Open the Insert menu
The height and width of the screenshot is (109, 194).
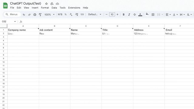pyautogui.click(x=35, y=8)
